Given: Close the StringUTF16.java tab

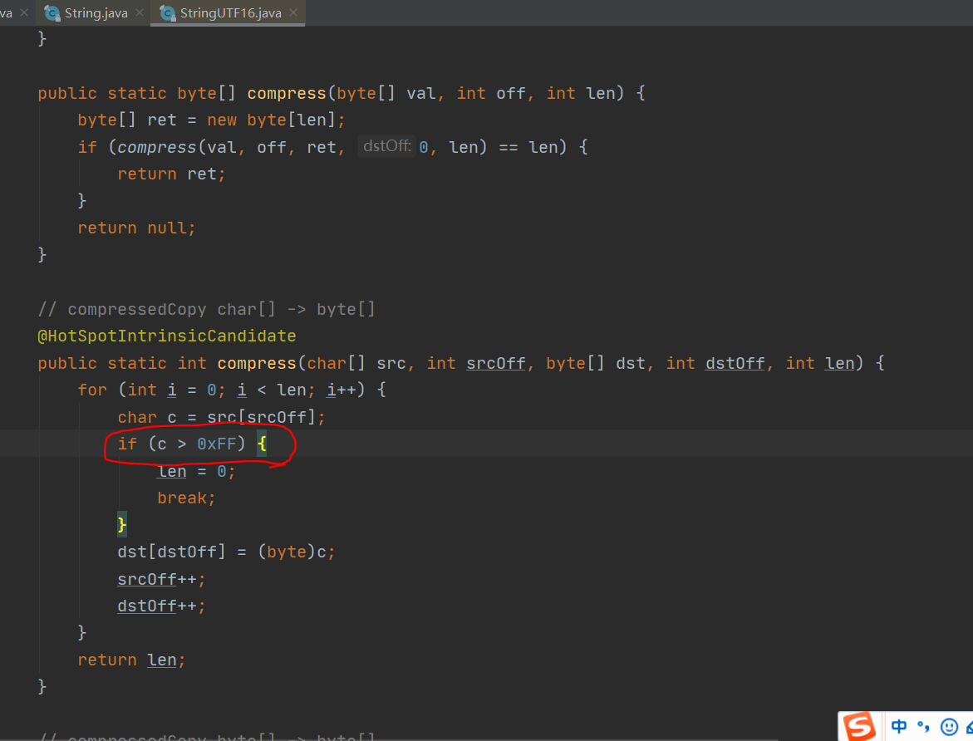Looking at the screenshot, I should [293, 12].
